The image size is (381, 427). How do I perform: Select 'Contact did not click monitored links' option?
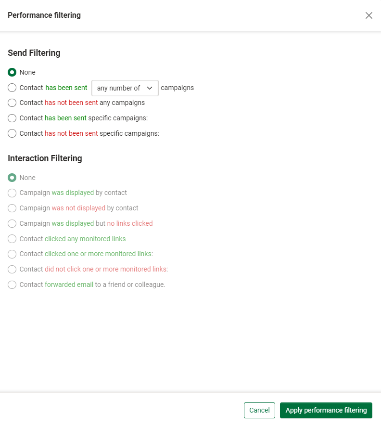coord(12,269)
